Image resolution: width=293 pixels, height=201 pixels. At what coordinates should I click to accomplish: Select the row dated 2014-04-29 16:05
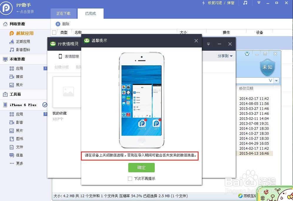pos(254,144)
